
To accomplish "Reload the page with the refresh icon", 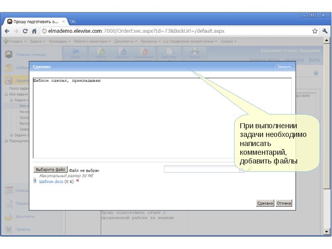I will 25,31.
